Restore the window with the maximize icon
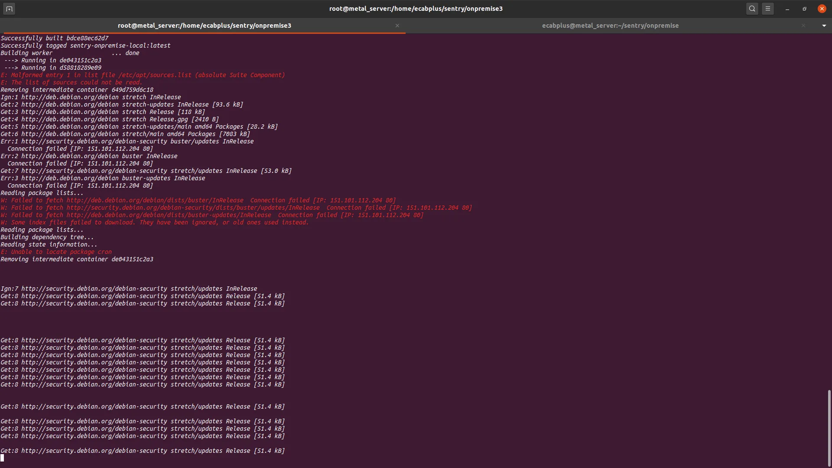Viewport: 832px width, 468px height. [x=804, y=9]
